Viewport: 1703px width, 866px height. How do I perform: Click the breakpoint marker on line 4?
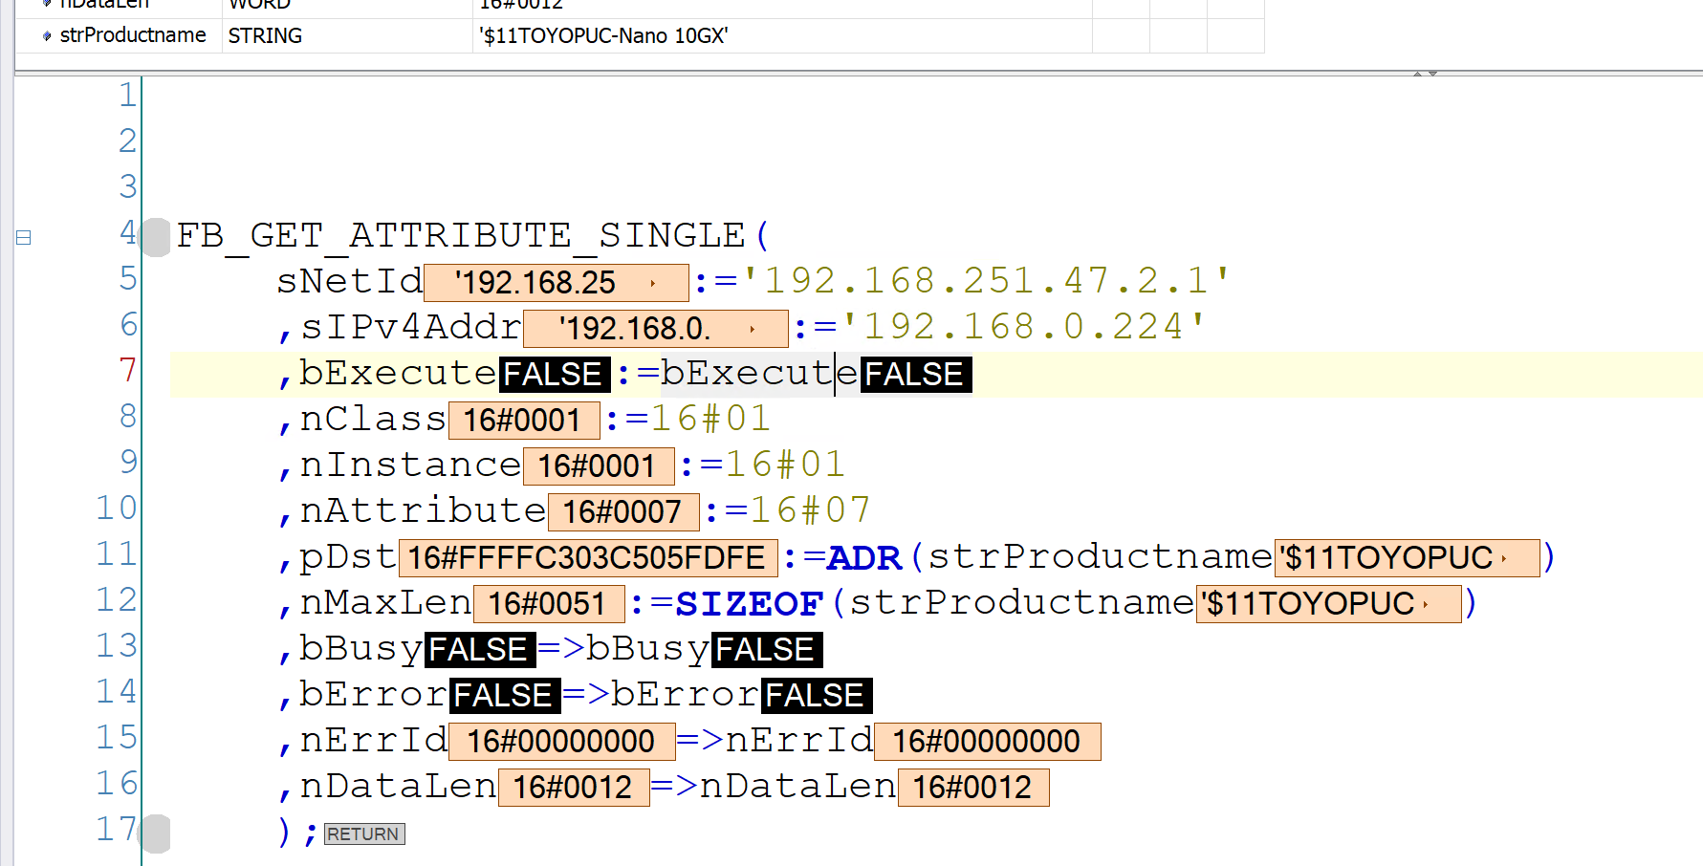[x=155, y=236]
